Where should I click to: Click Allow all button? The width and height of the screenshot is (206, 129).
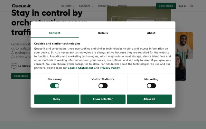pyautogui.click(x=149, y=99)
